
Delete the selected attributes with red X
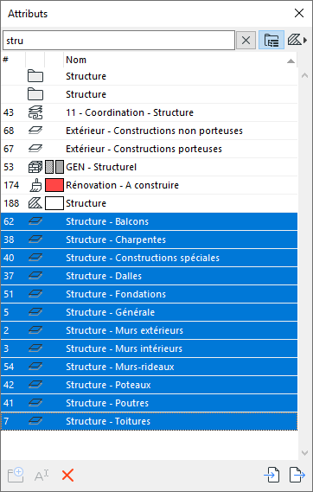(67, 476)
